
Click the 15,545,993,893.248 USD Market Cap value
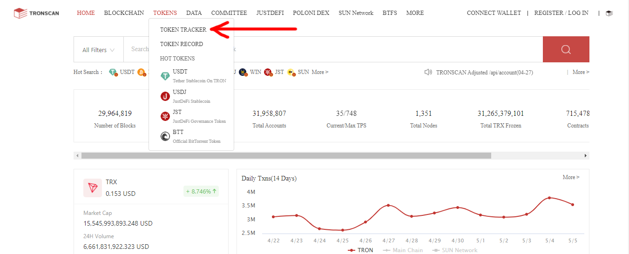118,223
